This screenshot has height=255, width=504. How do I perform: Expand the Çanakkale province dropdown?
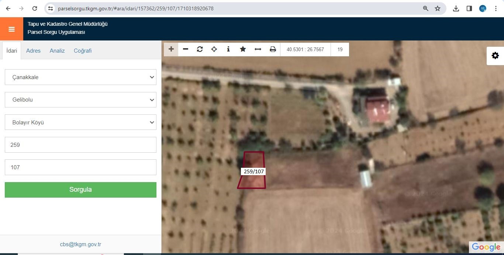80,77
